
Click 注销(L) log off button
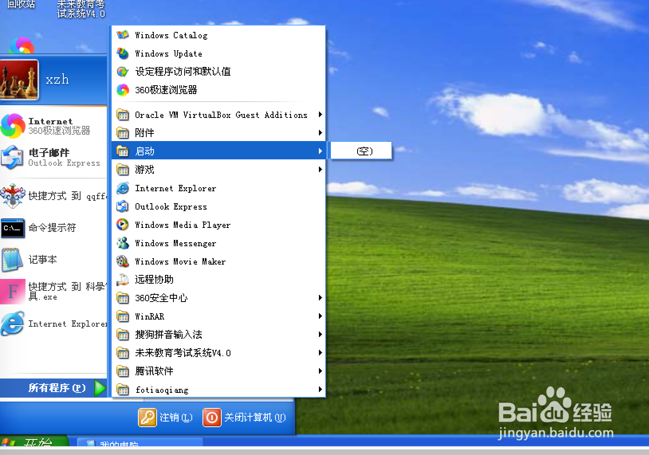click(166, 418)
